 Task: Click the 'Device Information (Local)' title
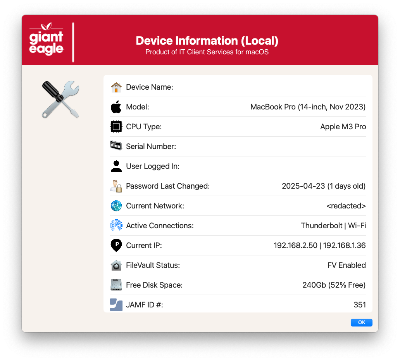pyautogui.click(x=207, y=41)
